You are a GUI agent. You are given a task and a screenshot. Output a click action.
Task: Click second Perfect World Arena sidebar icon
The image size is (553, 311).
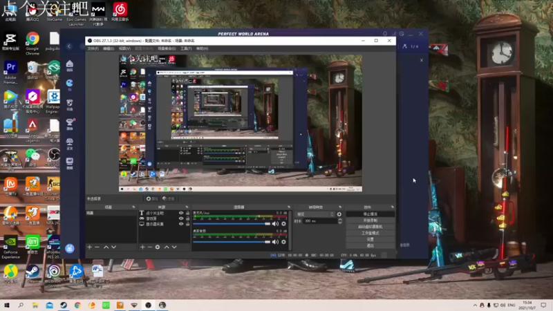click(70, 84)
